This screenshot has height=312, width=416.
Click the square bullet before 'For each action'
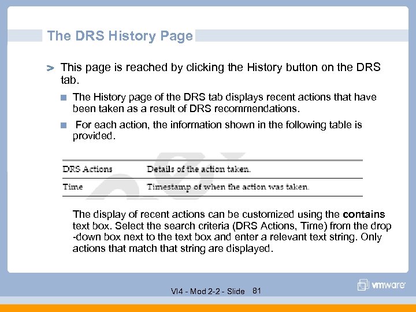click(64, 125)
